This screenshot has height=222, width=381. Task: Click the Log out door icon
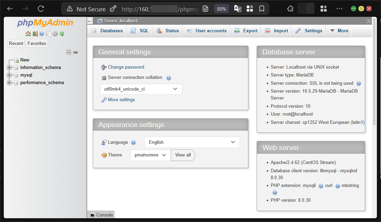(x=35, y=34)
